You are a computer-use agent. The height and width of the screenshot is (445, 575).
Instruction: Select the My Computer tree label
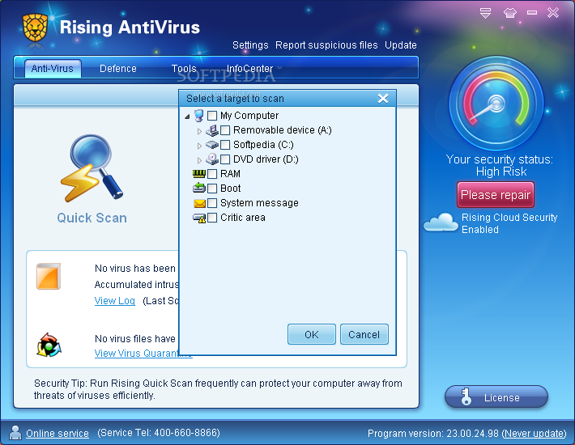(249, 116)
